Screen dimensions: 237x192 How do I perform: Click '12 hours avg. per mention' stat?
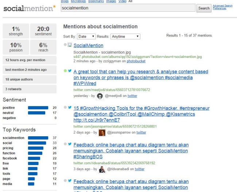tap(30, 60)
